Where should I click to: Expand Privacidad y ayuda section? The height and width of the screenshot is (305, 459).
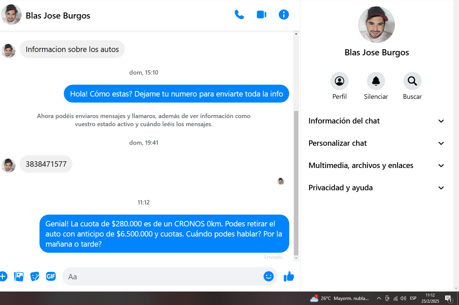(x=376, y=188)
